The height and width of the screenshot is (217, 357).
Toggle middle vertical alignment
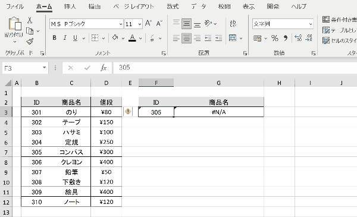(x=186, y=23)
